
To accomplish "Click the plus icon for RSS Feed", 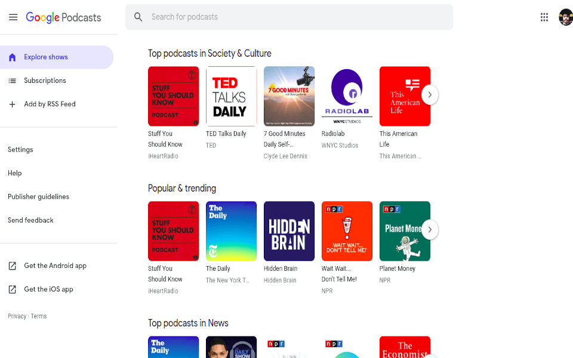I will tap(12, 104).
